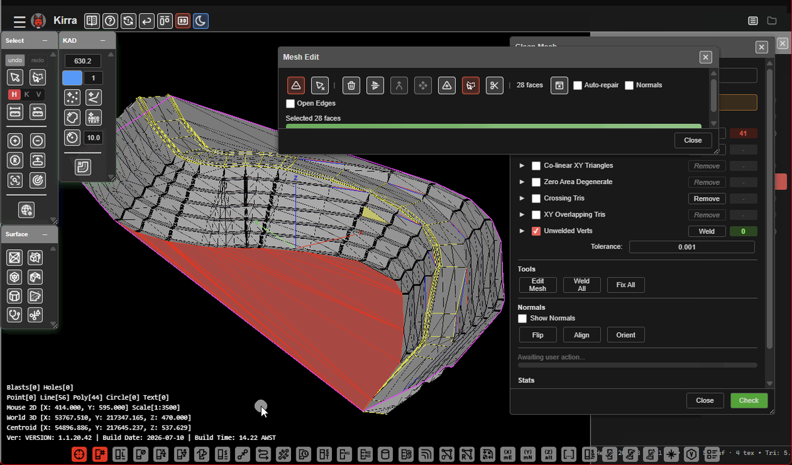The width and height of the screenshot is (792, 465).
Task: Click the flip faces icon in Mesh Edit
Action: (x=376, y=85)
